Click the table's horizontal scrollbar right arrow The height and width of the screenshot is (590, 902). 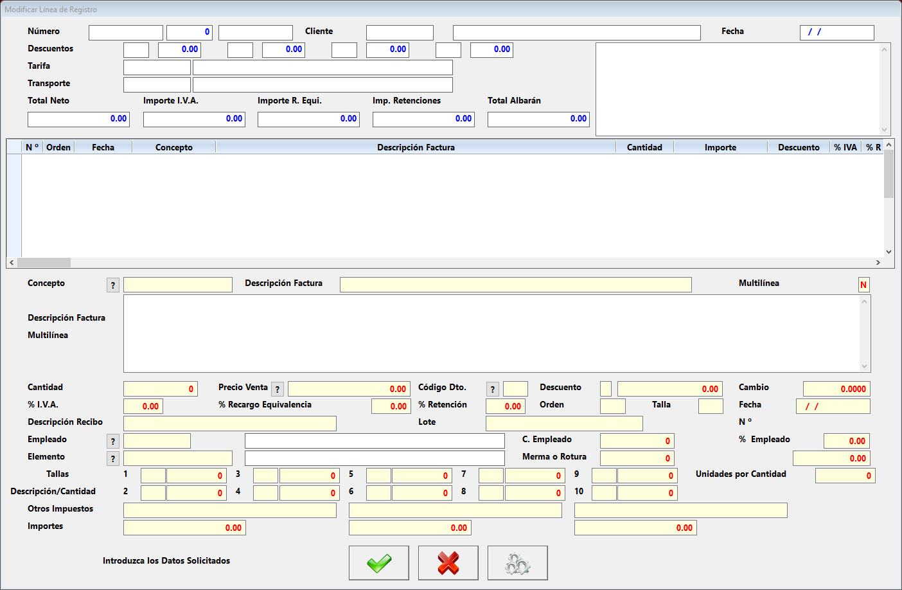878,263
